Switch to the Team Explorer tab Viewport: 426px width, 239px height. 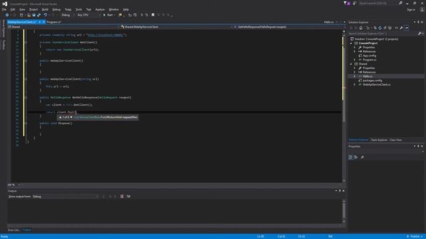(379, 140)
